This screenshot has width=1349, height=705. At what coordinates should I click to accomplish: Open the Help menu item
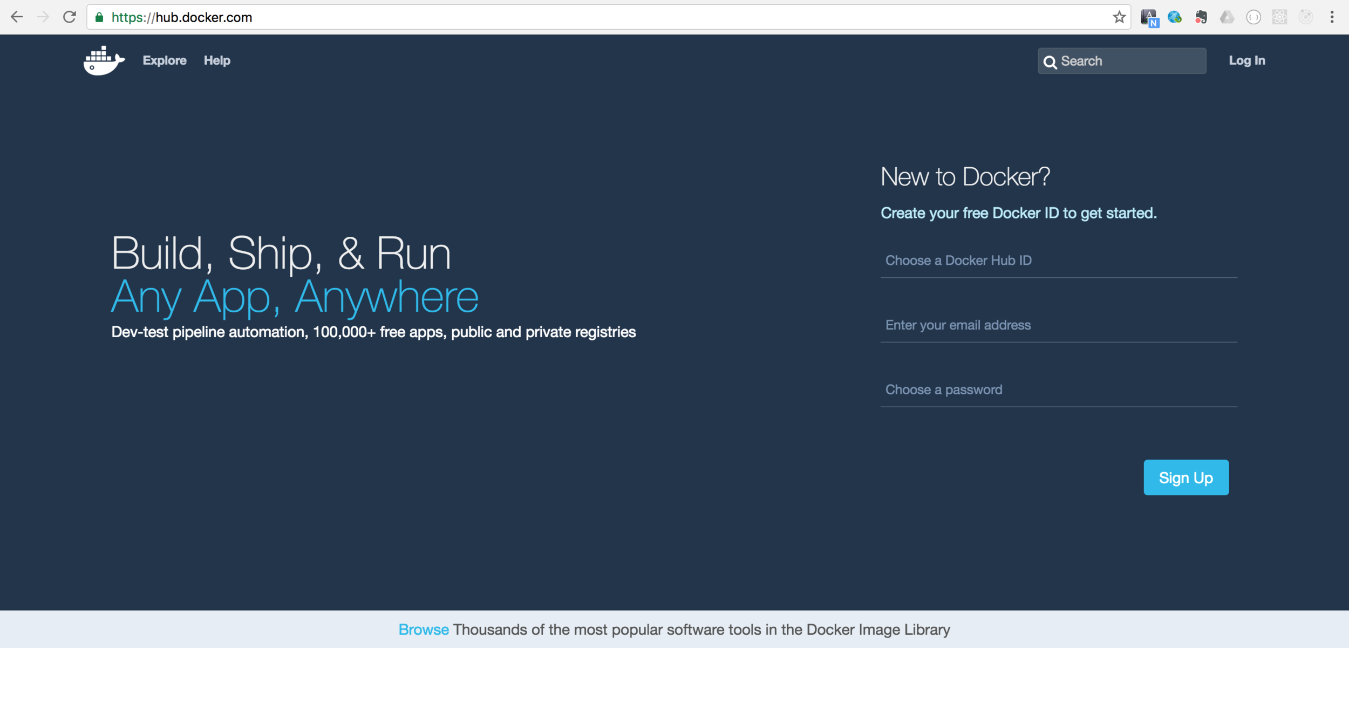[217, 60]
